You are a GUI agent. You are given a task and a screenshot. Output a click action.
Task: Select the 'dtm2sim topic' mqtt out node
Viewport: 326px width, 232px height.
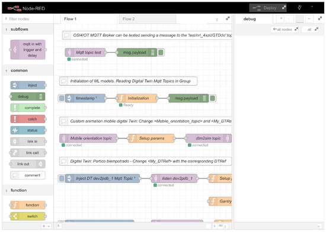[x=209, y=138]
